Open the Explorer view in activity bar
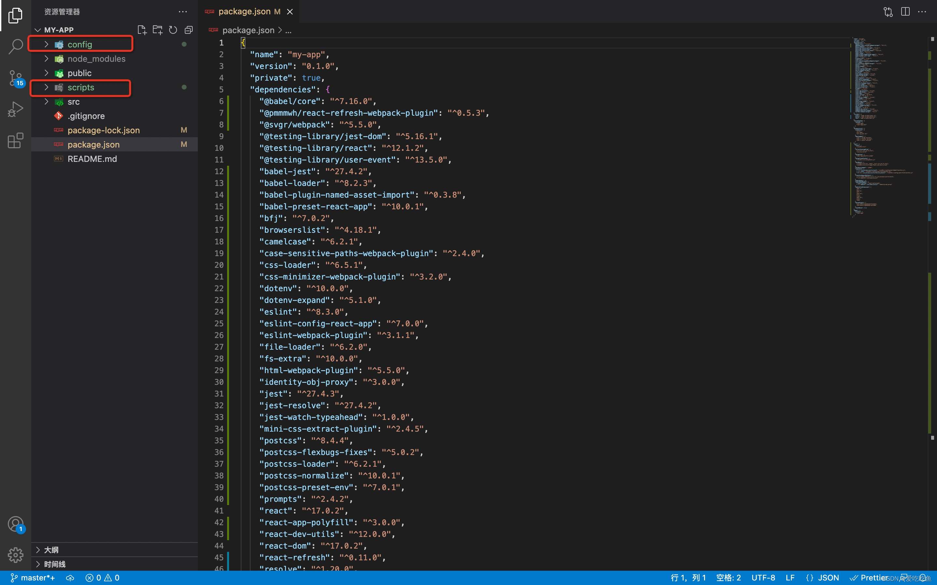 (16, 16)
